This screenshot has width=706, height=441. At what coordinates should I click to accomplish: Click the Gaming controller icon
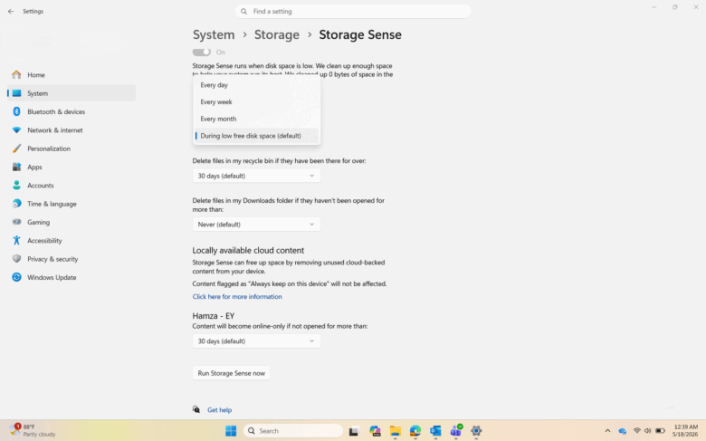point(16,222)
